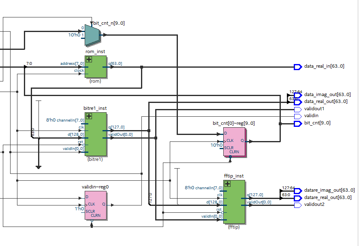Click the d[128..0] port on bitre1_inst
The image size is (359, 246).
click(76, 135)
